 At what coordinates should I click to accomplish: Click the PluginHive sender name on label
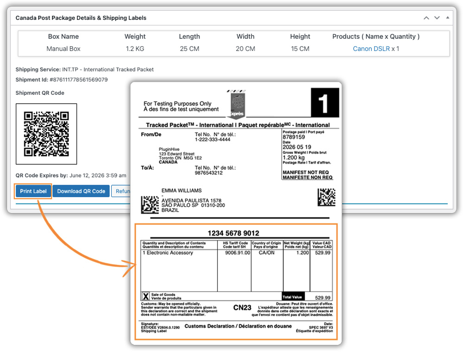169,149
